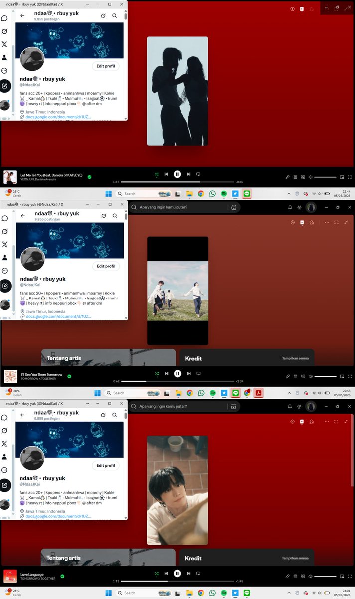Screen dimensions: 355x599
Task: Open docs.google.com link in top X profile
Action: 58,117
